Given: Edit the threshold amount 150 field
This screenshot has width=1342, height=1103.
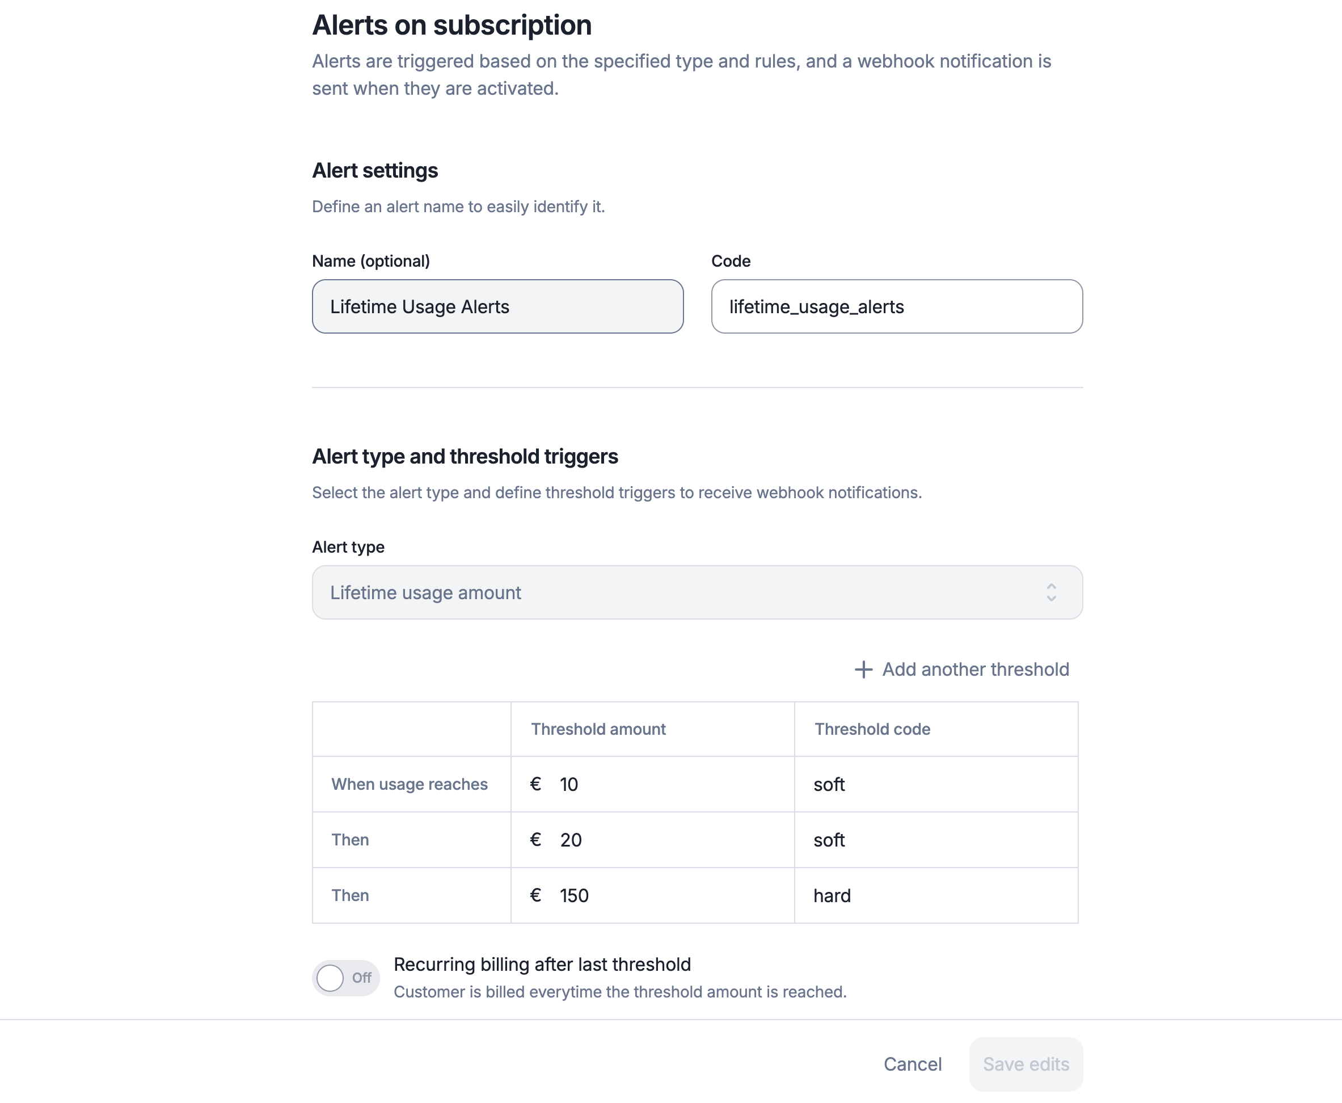Looking at the screenshot, I should pyautogui.click(x=652, y=895).
